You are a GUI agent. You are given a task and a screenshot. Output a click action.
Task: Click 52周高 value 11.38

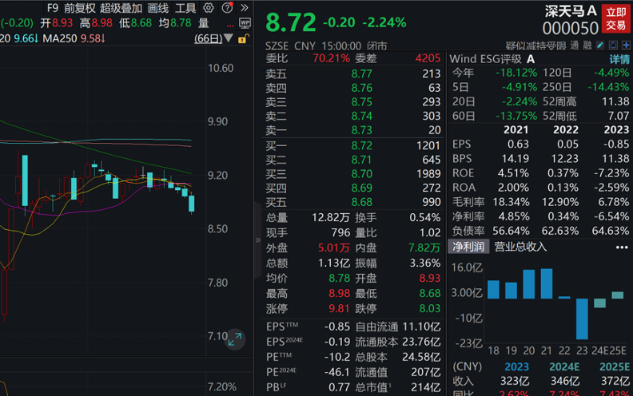[x=615, y=101]
